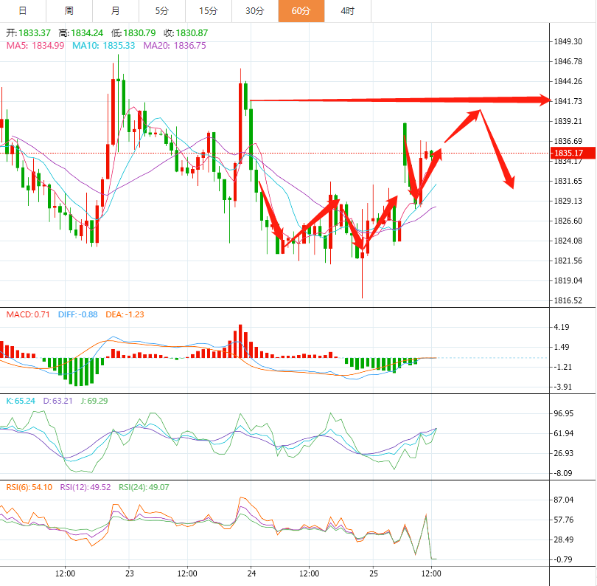Click the 96.95 KDJ axis label
Image resolution: width=597 pixels, height=586 pixels.
tap(564, 413)
